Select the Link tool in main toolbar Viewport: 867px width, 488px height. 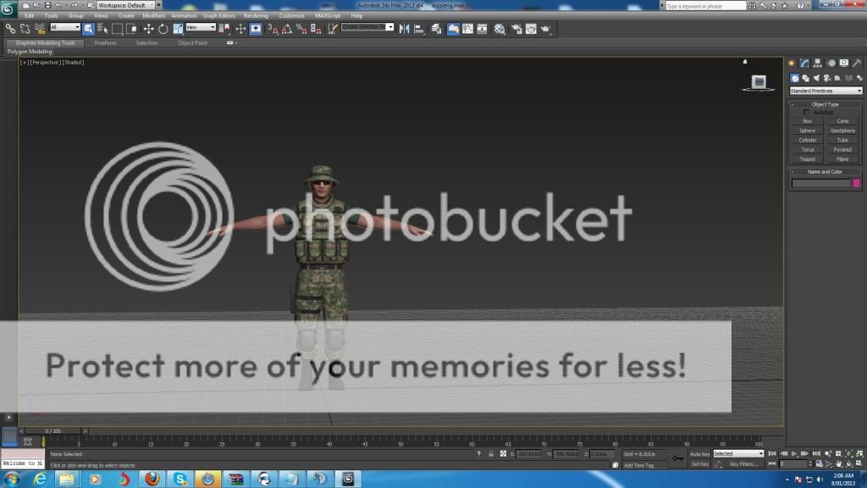[x=10, y=29]
